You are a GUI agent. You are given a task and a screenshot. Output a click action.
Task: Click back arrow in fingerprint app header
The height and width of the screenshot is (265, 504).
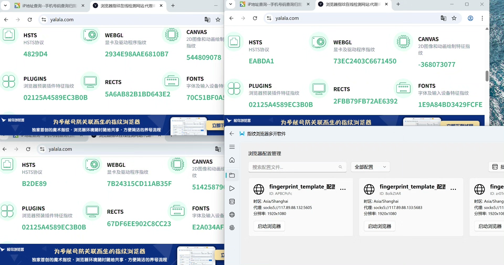[232, 134]
